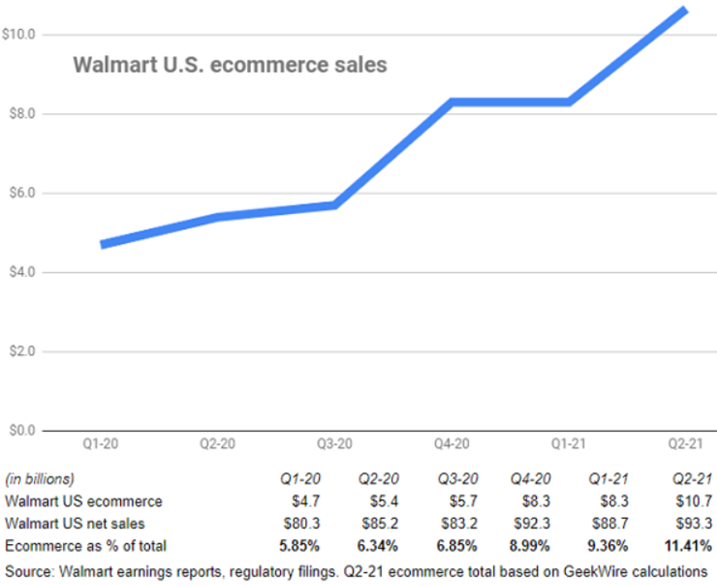The image size is (717, 586).
Task: Click the $10.0 y-axis label
Action: (x=19, y=35)
